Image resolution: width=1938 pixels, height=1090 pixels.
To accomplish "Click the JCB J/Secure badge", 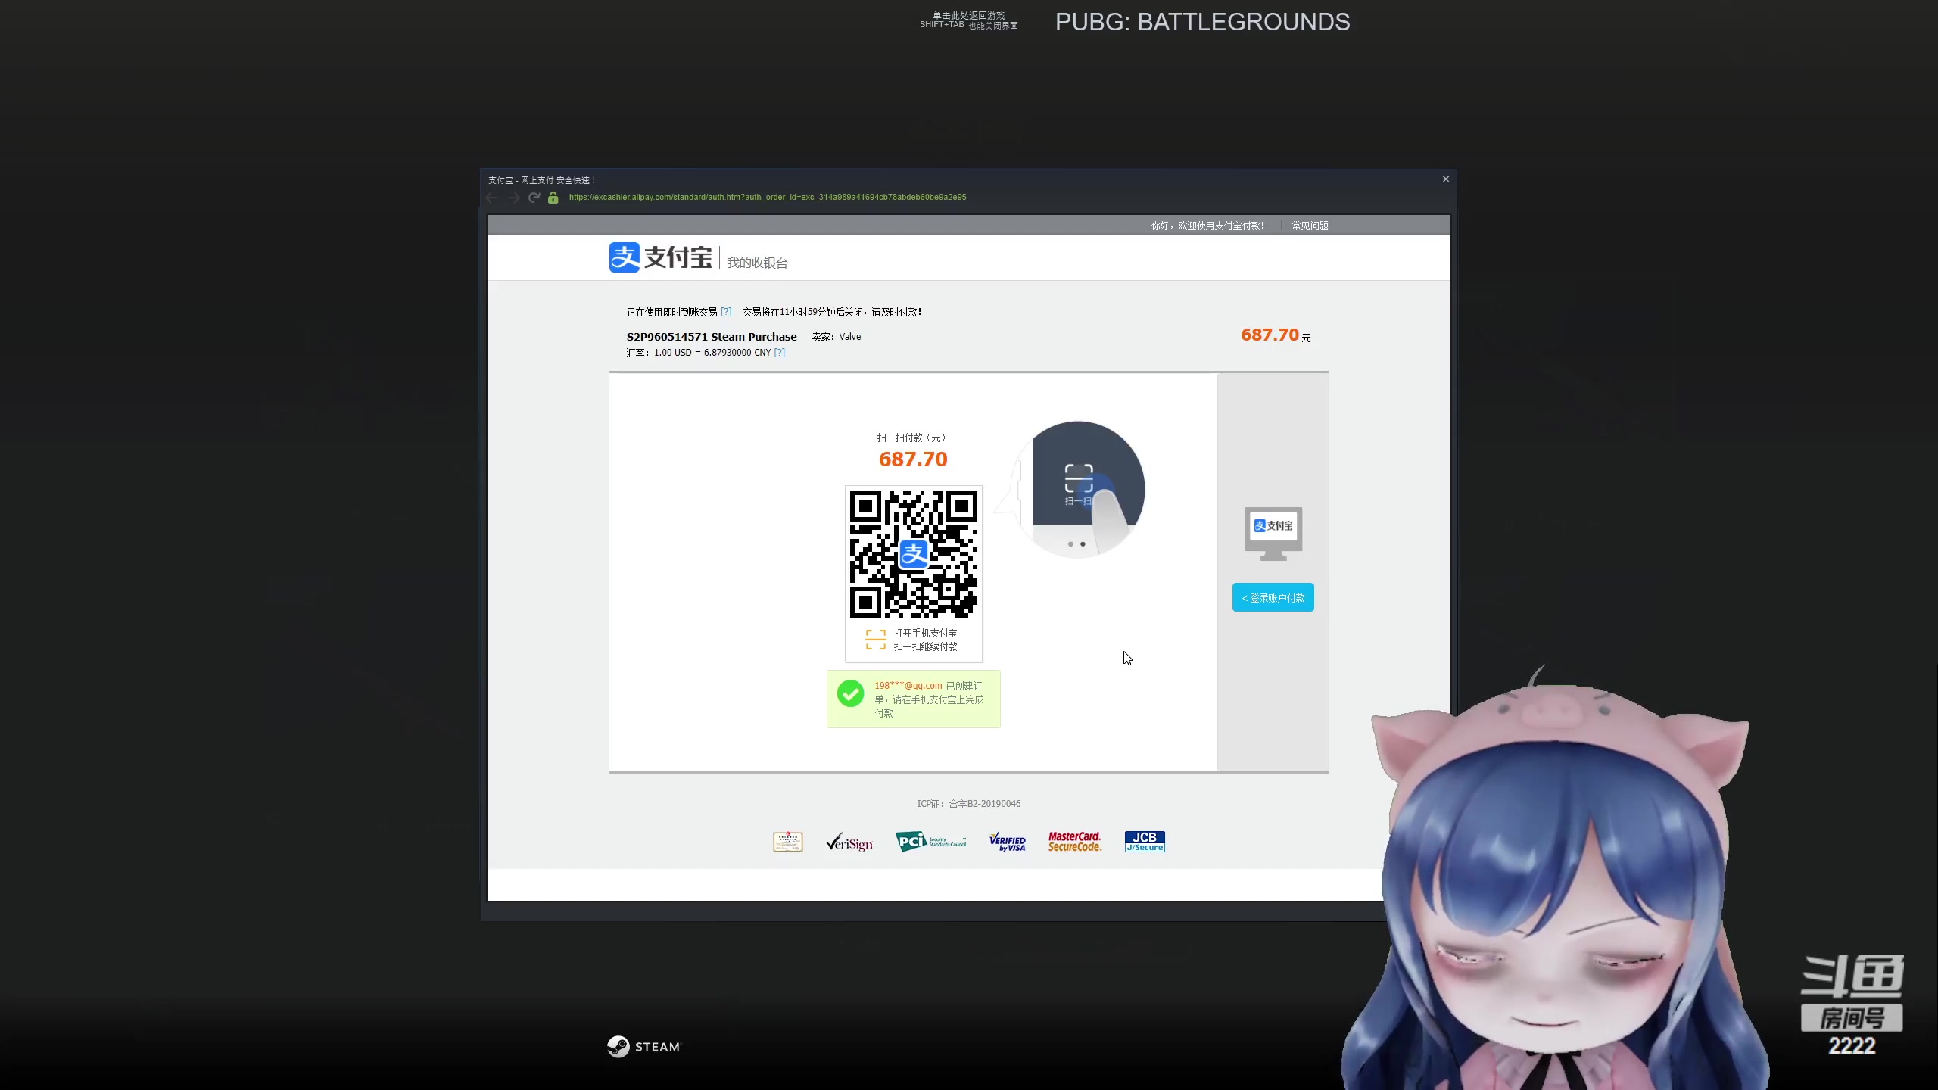I will tap(1144, 842).
